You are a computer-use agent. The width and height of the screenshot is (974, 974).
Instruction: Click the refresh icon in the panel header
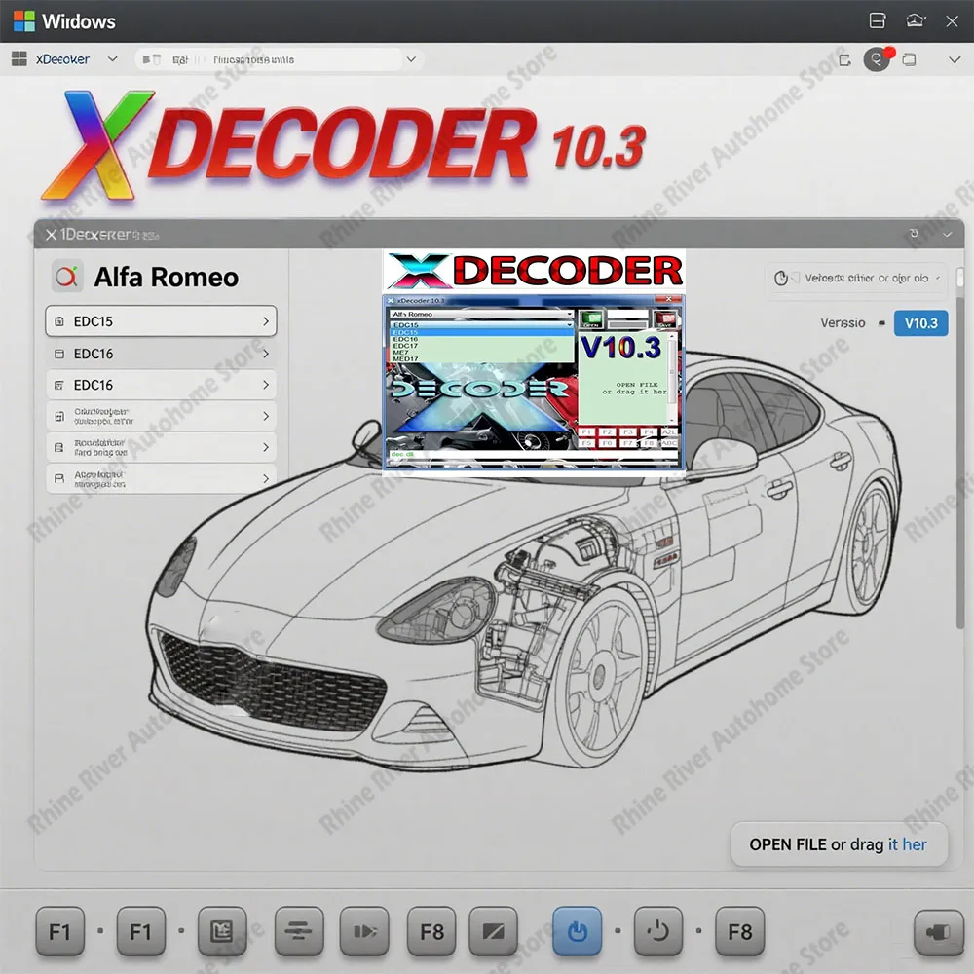[914, 234]
